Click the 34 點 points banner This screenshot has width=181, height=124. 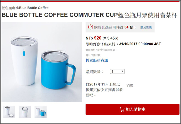click(120, 27)
